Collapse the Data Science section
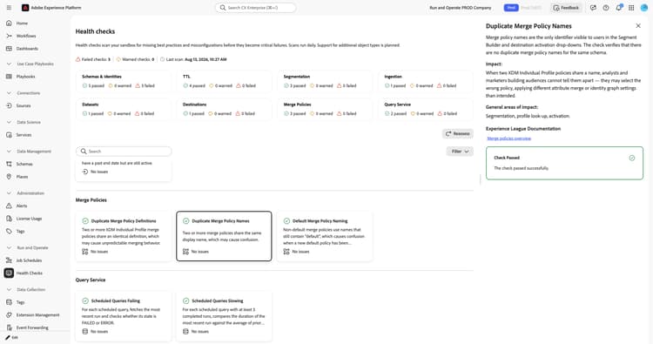 tap(9, 123)
